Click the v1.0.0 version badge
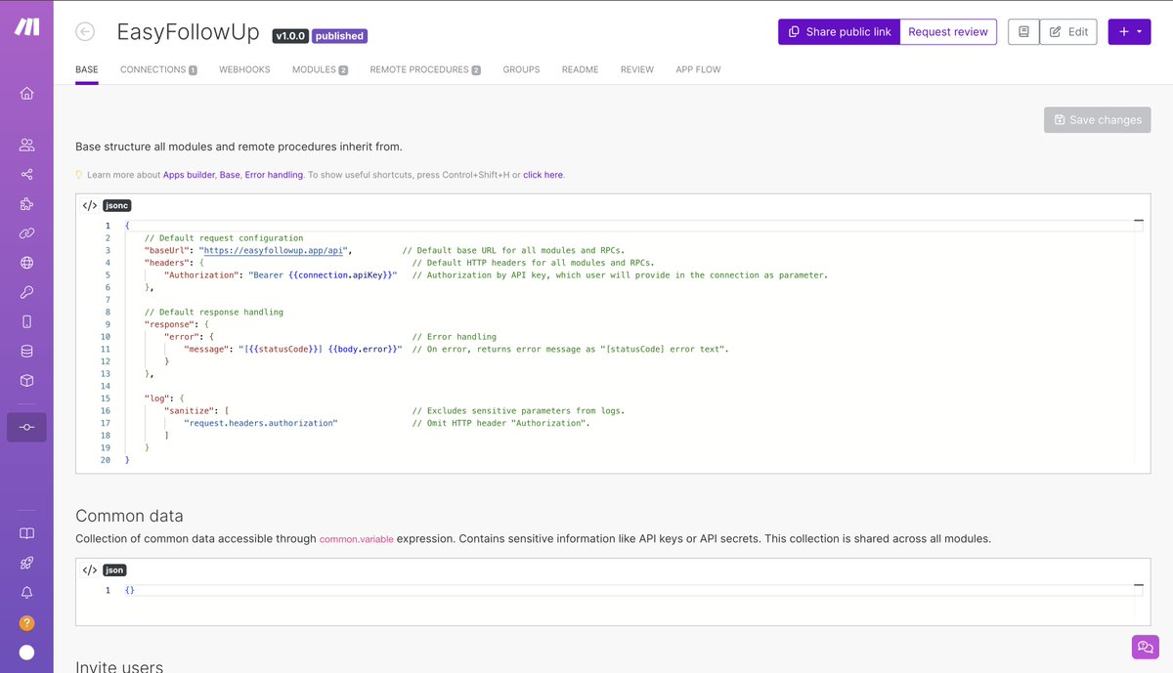 (x=290, y=36)
